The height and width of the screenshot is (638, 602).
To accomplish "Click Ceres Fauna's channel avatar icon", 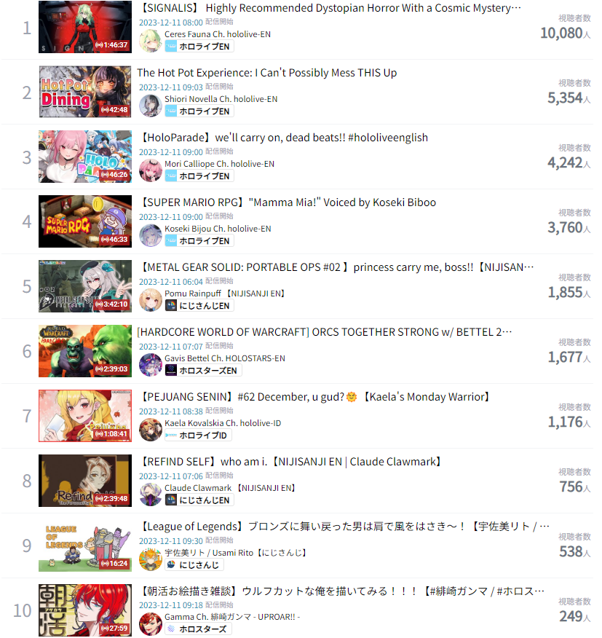I will (151, 41).
